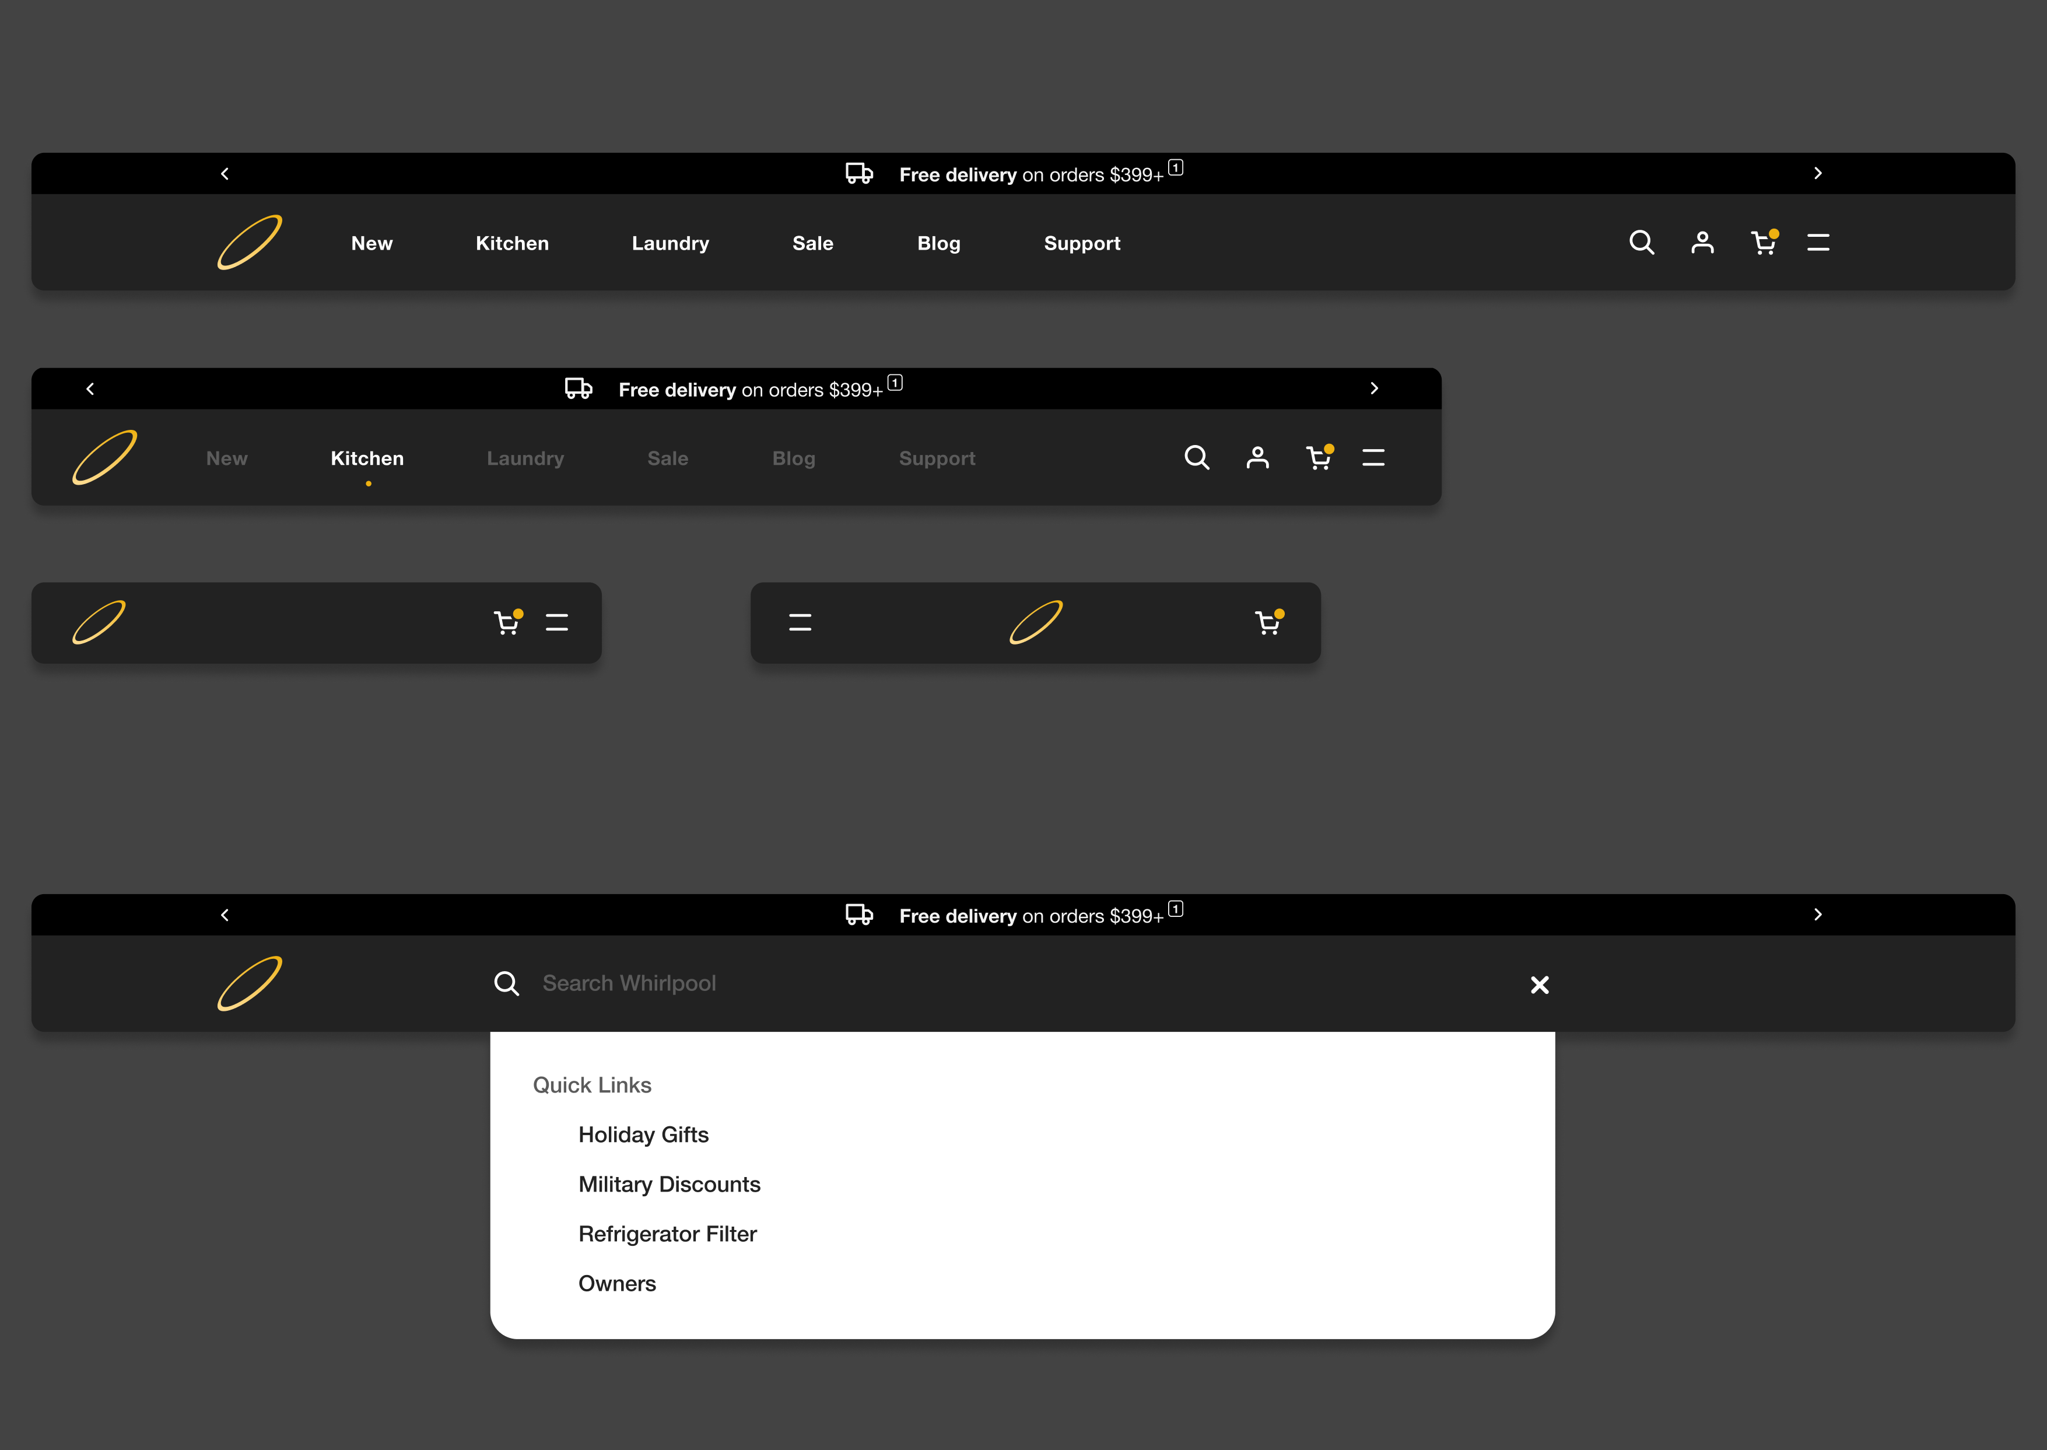Click the cart icon in the second navbar

[1320, 458]
